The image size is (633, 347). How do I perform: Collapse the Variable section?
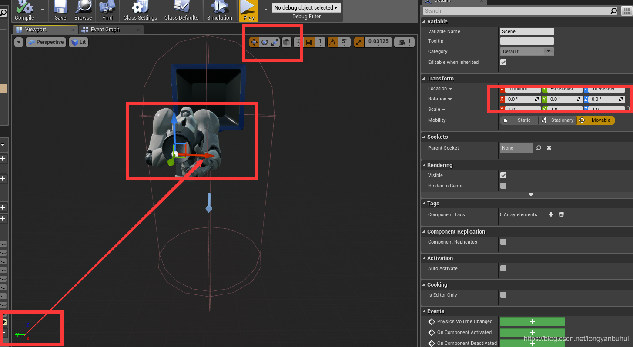click(424, 21)
